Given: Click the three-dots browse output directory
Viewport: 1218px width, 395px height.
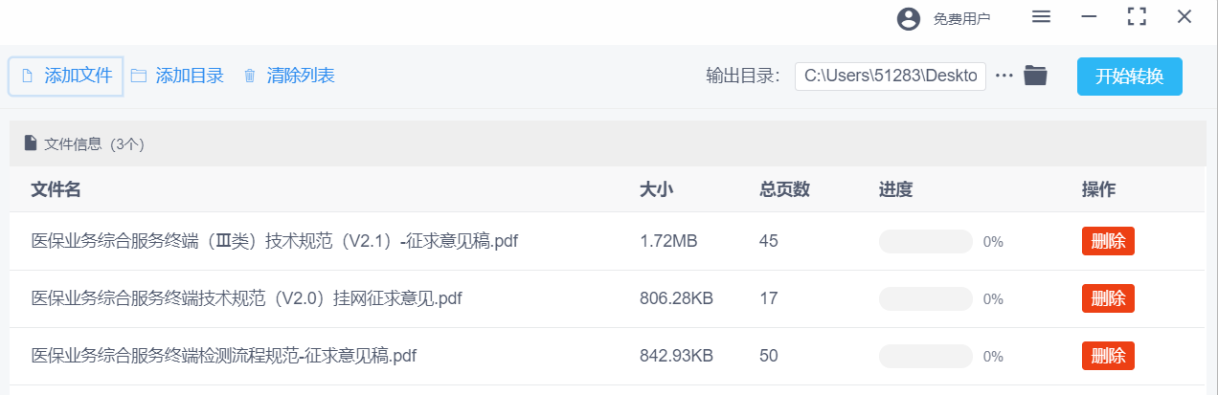Looking at the screenshot, I should point(1004,76).
